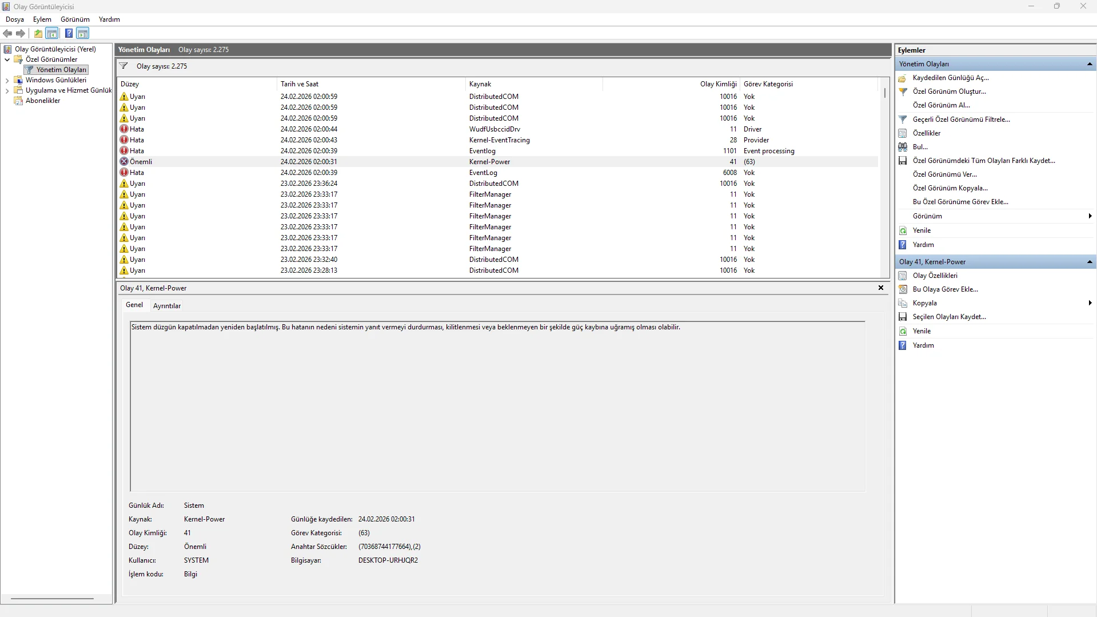Viewport: 1097px width, 617px height.
Task: Select the DistributedCOM event at 23.02.2026 23:36:24
Action: click(x=497, y=184)
